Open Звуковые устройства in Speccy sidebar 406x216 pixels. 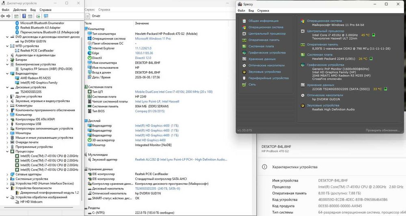point(264,72)
